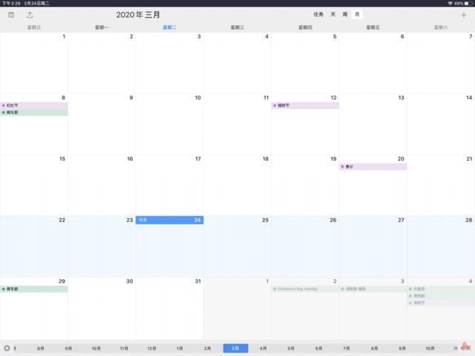Select March 13 date cell
Screen dimensions: 475x356
(373, 124)
